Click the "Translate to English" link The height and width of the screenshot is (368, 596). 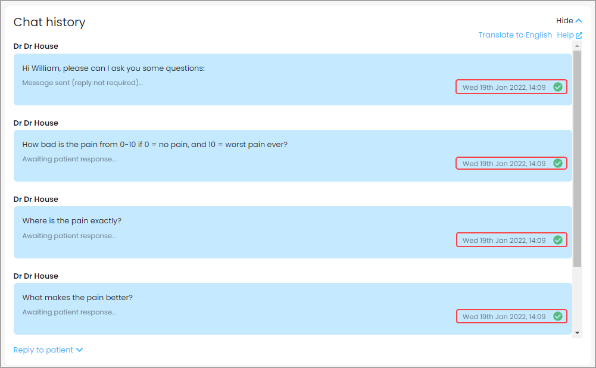tap(515, 35)
